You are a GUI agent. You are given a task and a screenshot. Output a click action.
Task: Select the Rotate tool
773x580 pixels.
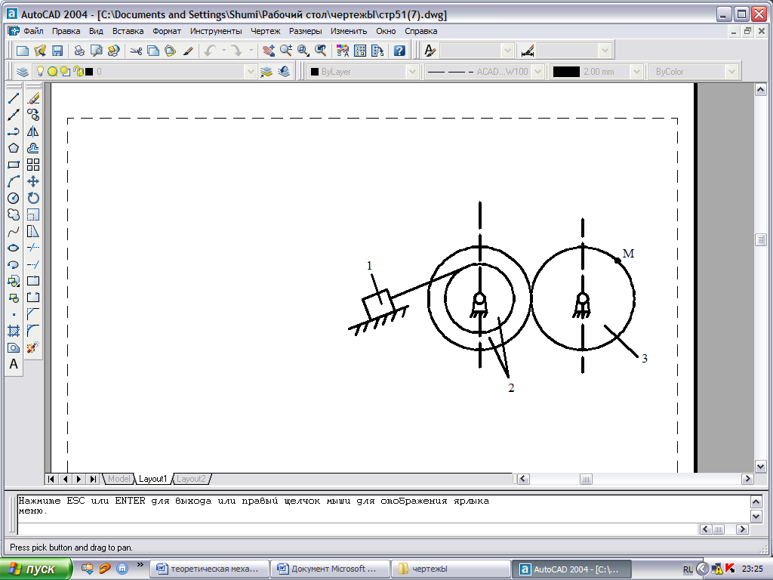coord(33,199)
